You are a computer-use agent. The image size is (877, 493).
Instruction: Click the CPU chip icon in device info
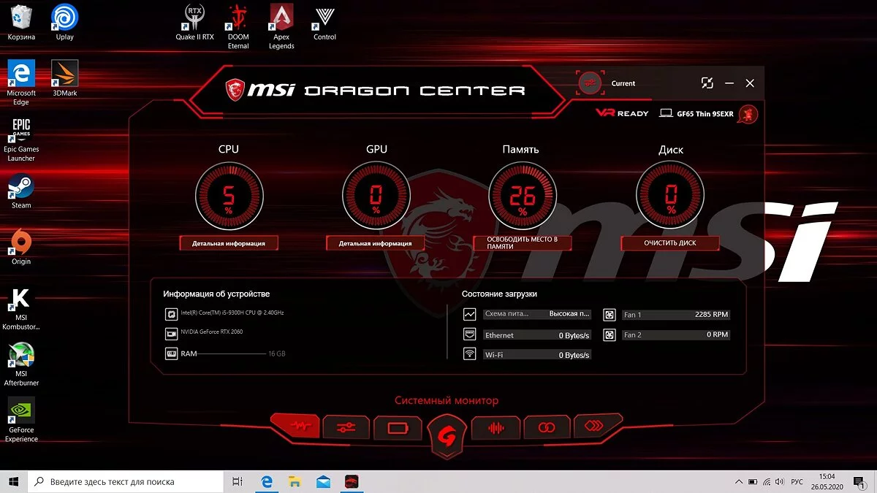tap(171, 313)
